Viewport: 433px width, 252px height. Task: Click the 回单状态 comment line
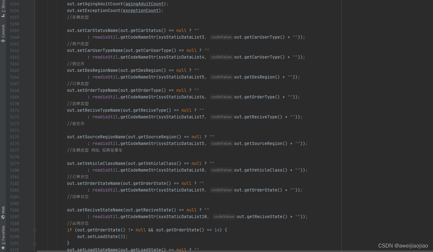coord(78,197)
